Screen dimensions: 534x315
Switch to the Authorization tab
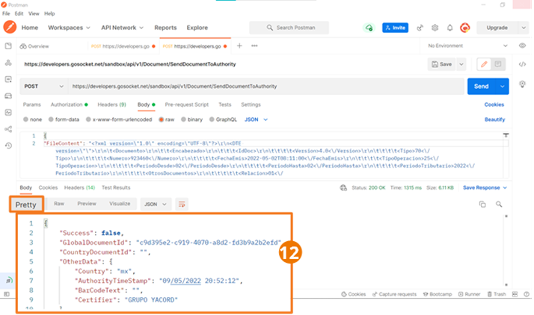[69, 105]
